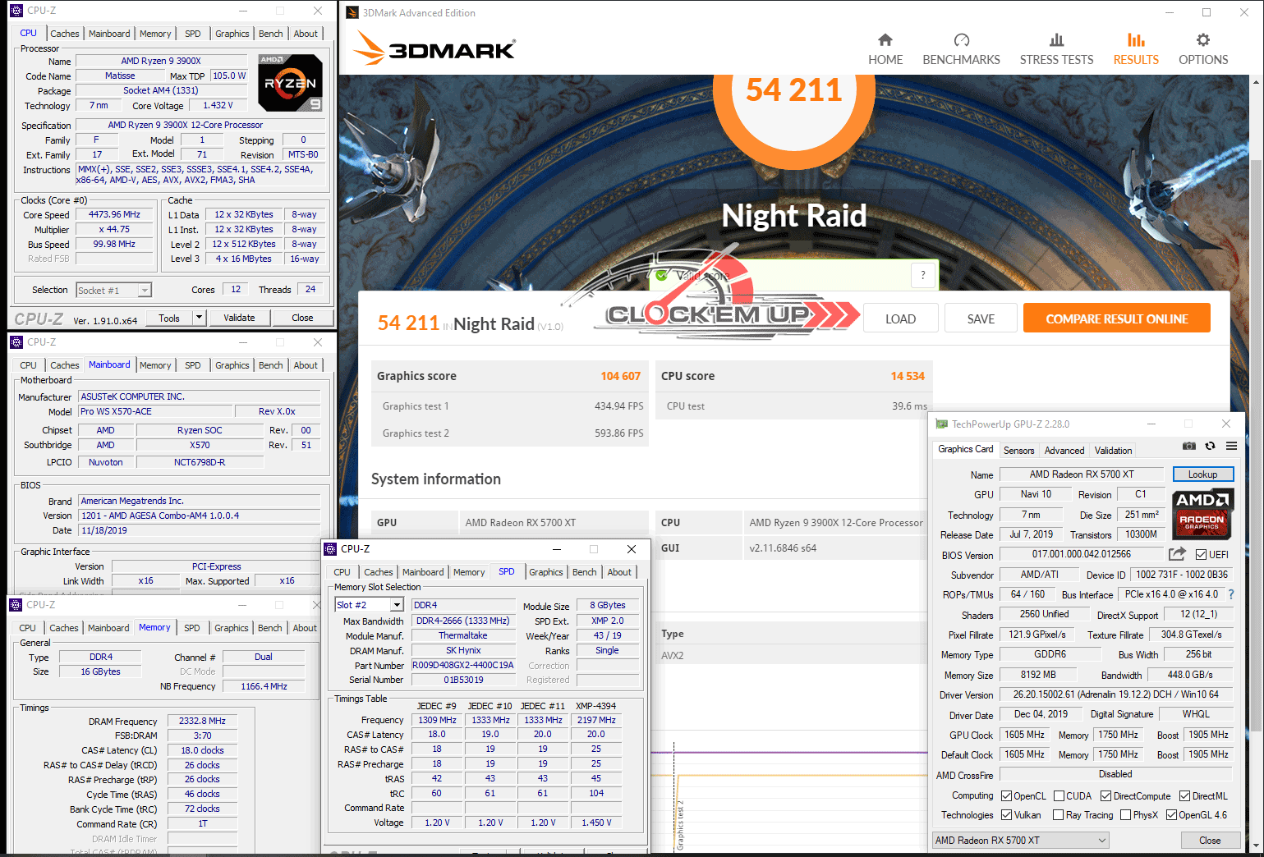Switch to Caches tab in top CPU-Z window
Viewport: 1264px width, 857px height.
[x=65, y=34]
